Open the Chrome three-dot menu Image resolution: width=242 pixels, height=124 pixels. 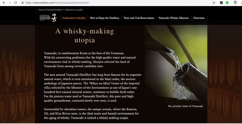[241, 3]
